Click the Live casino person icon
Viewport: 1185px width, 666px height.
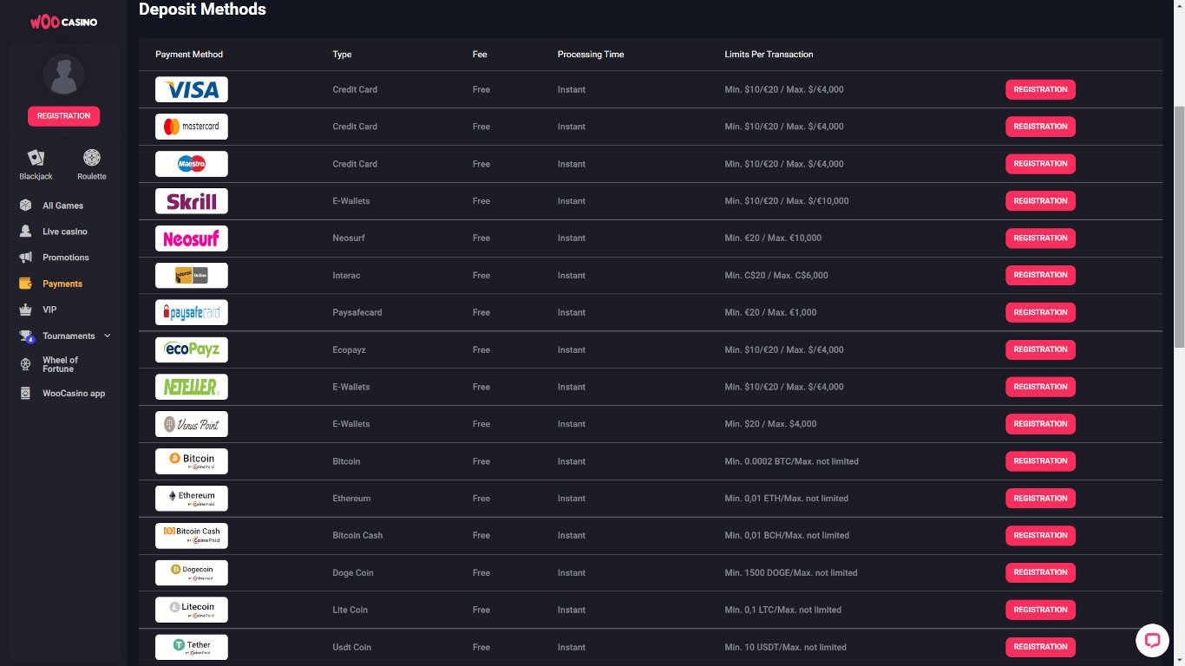pyautogui.click(x=26, y=232)
